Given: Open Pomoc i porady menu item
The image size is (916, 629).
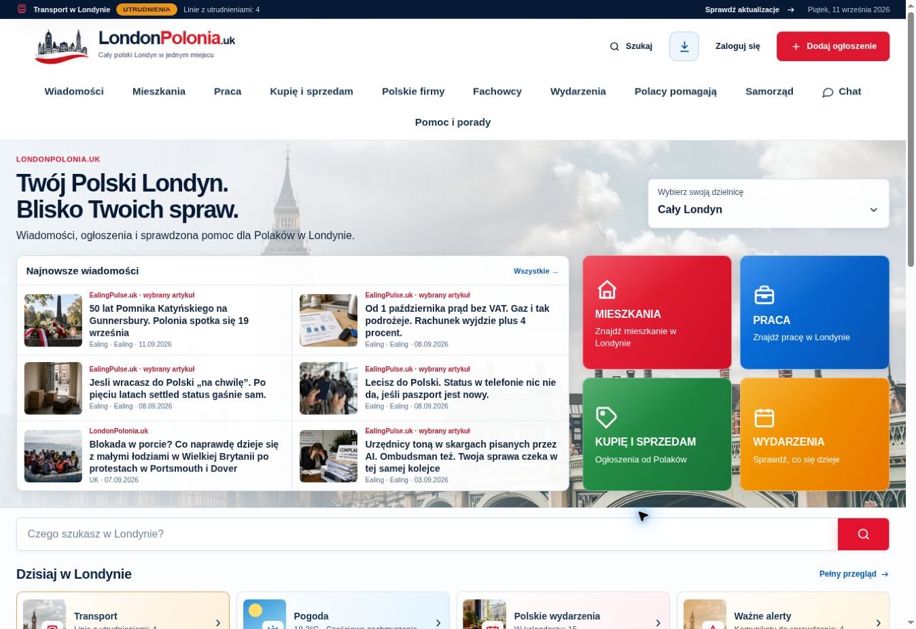Looking at the screenshot, I should [453, 122].
